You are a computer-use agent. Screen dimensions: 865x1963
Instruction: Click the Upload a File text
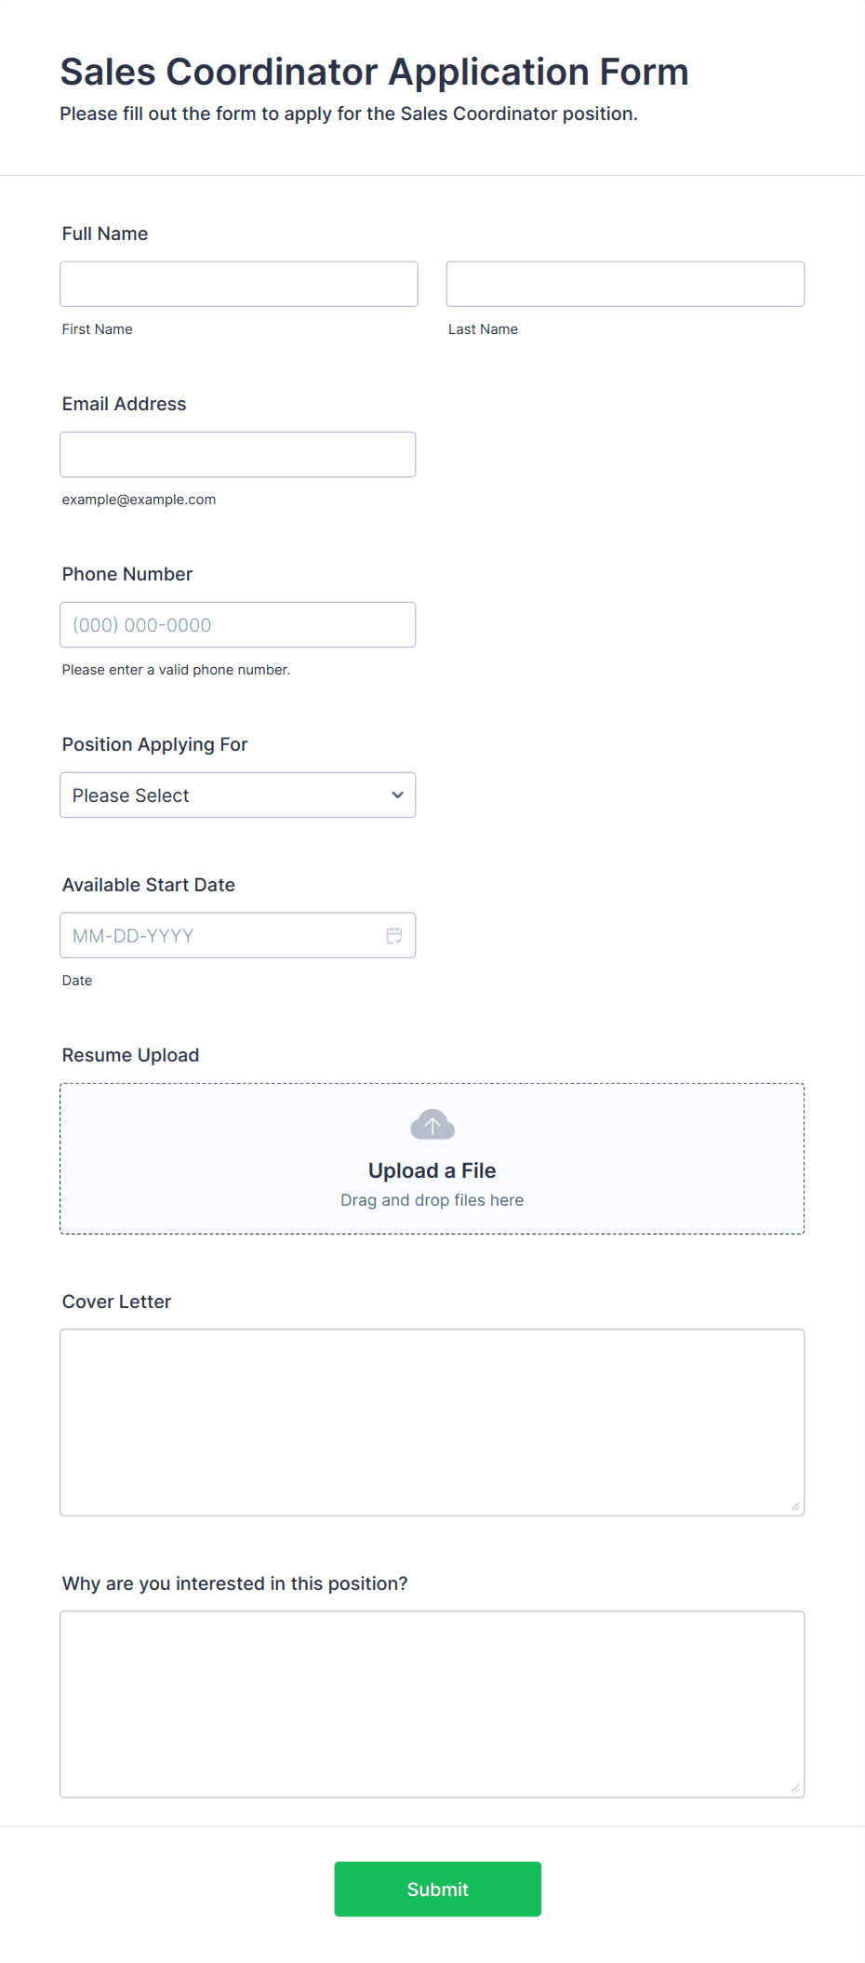click(x=432, y=1170)
